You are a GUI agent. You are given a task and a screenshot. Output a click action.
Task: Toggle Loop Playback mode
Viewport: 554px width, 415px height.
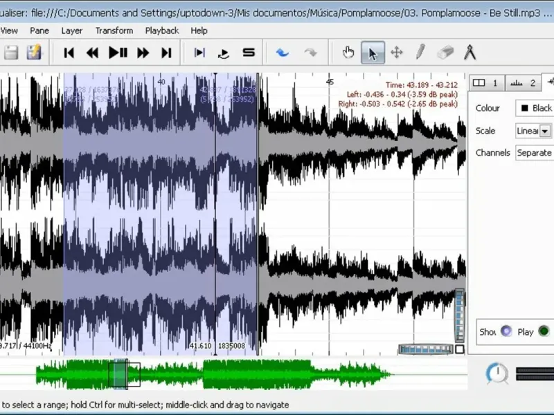224,53
